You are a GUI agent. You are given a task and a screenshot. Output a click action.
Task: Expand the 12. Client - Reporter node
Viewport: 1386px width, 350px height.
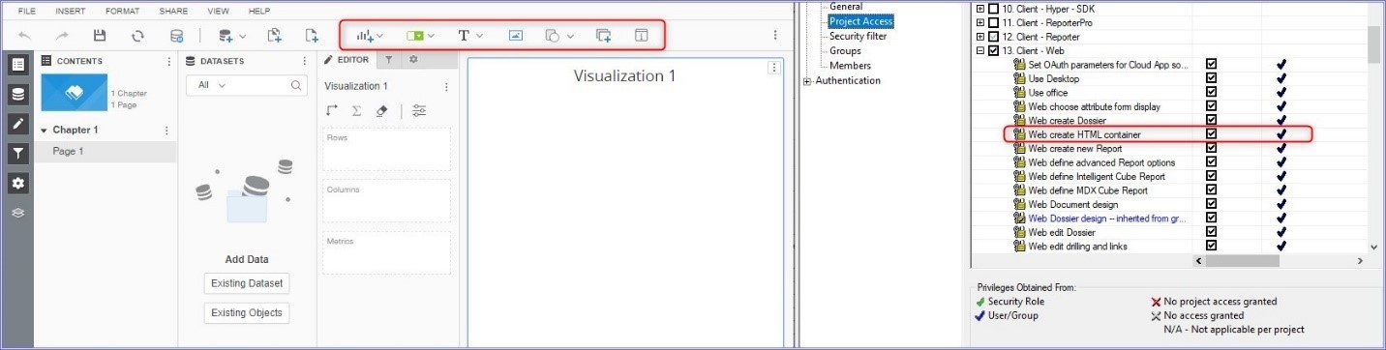[x=980, y=37]
